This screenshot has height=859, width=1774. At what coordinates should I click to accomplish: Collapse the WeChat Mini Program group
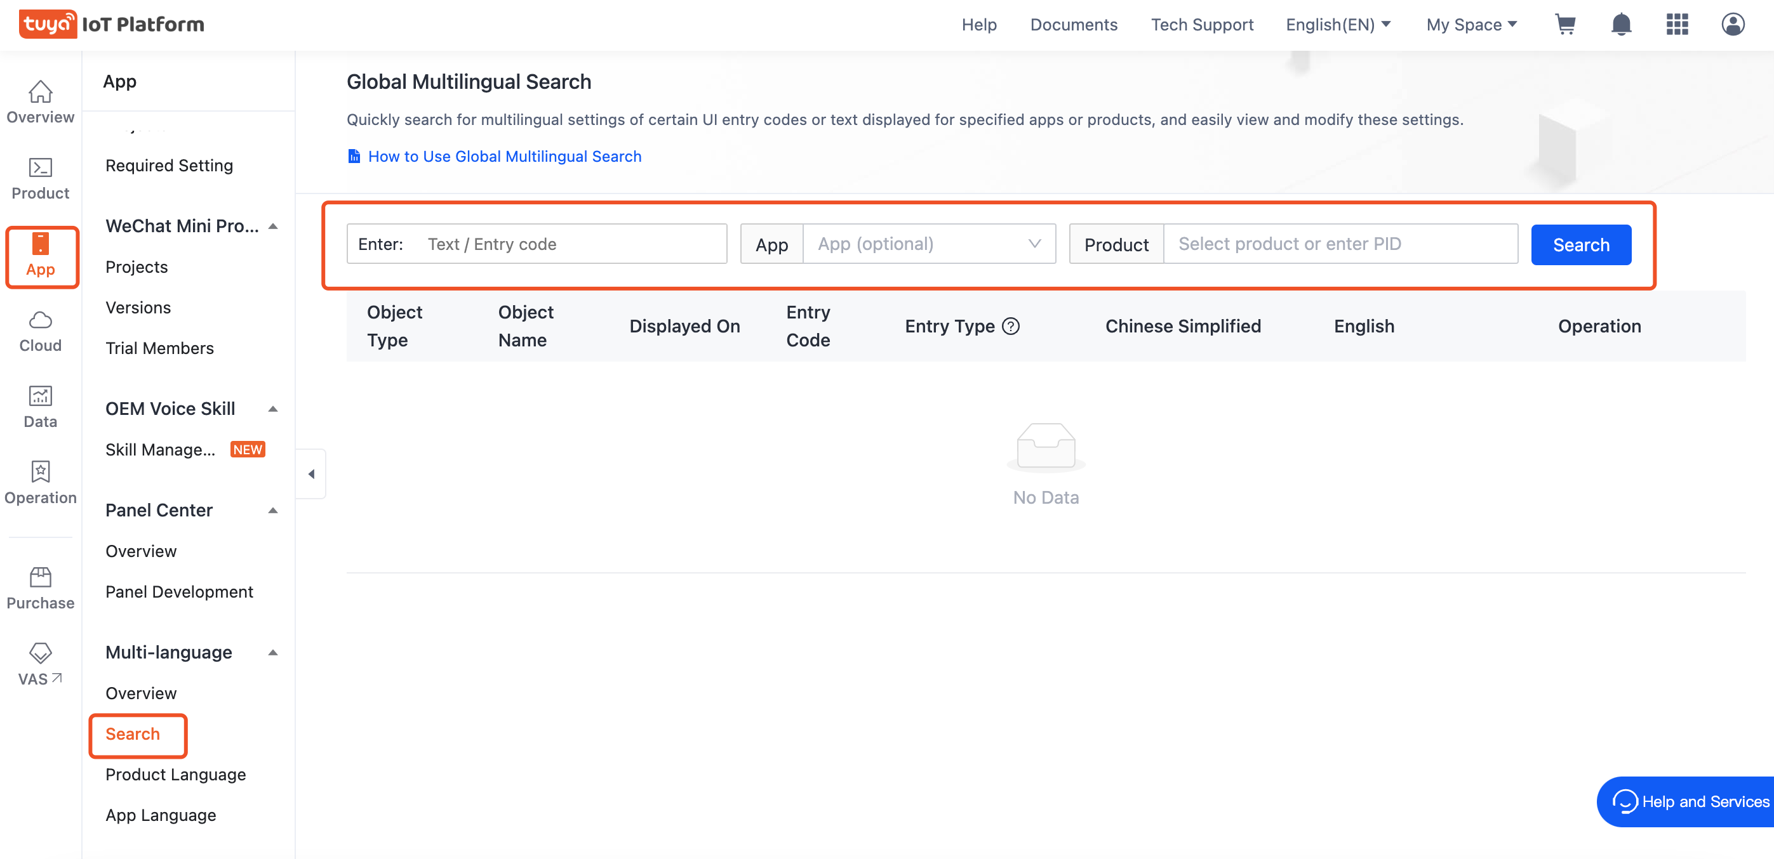coord(273,226)
